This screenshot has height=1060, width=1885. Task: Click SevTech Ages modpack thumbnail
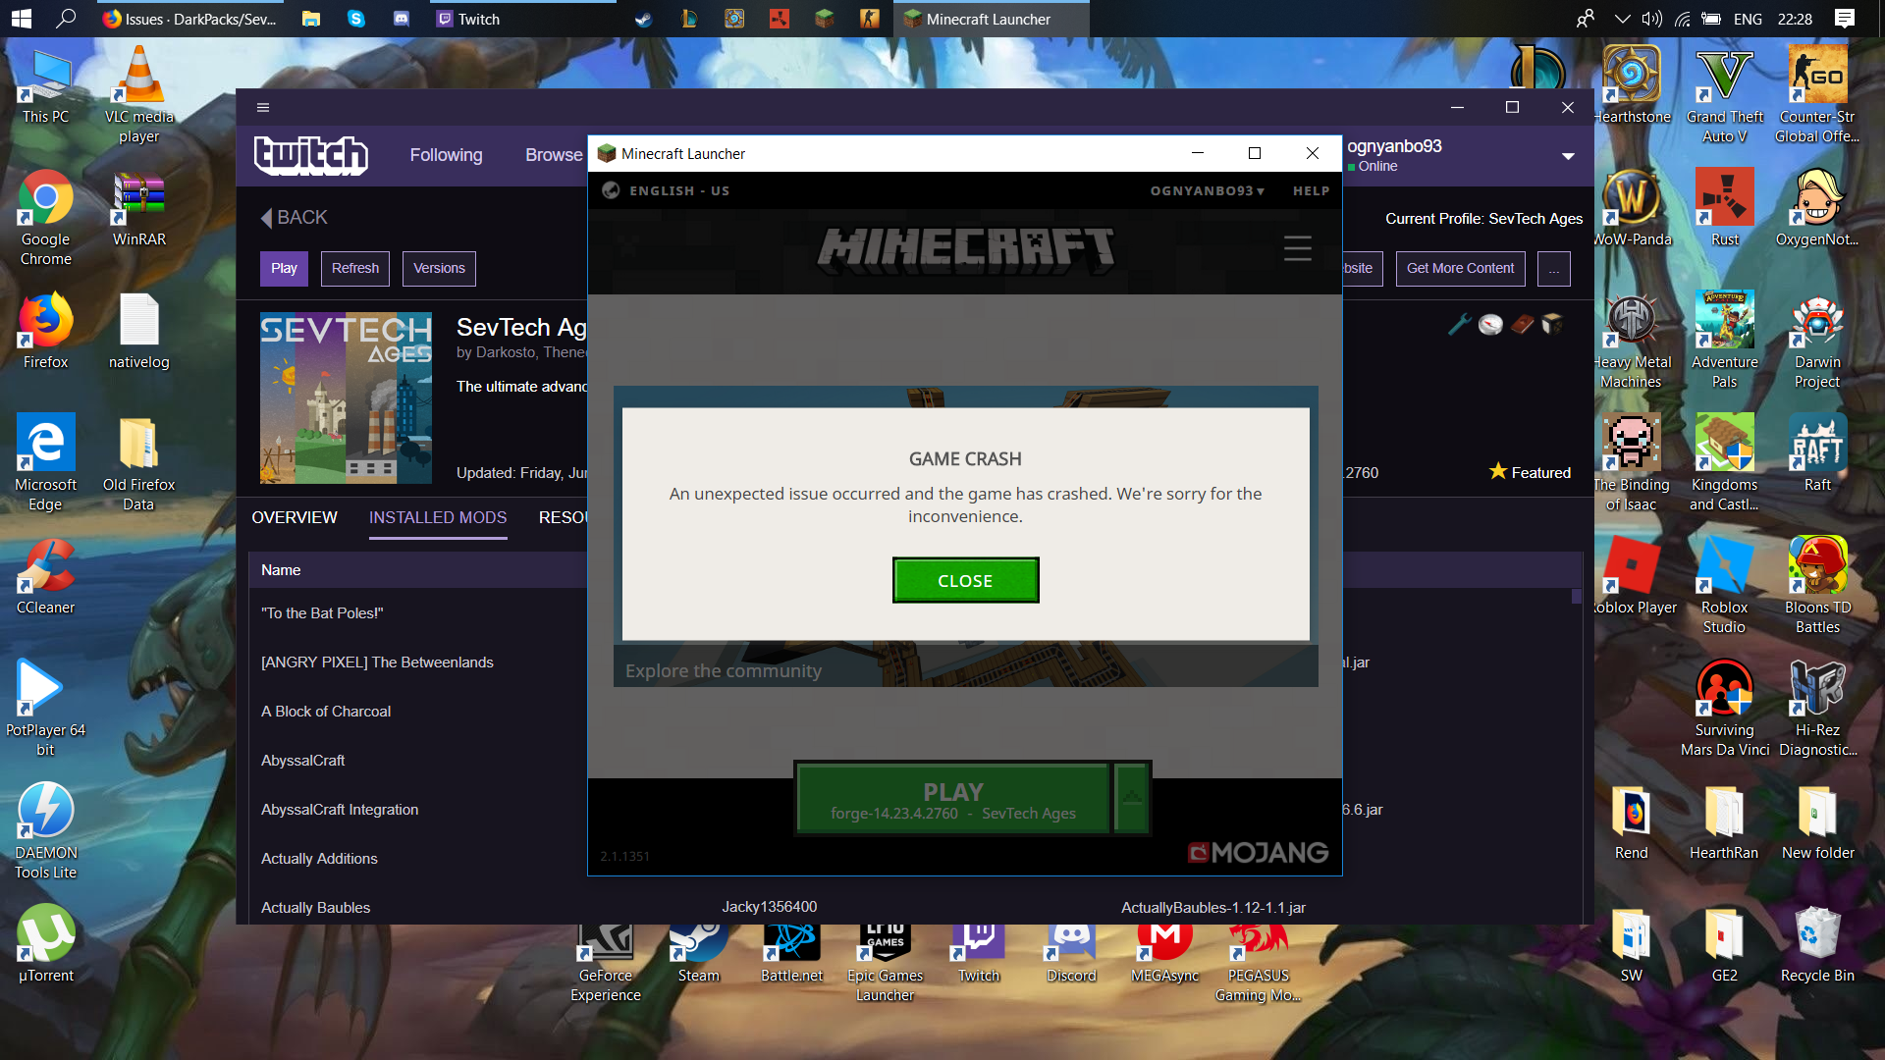pos(346,397)
